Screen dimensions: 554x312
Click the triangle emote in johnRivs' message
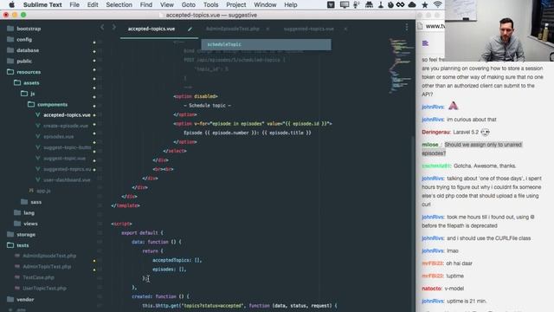coord(453,106)
